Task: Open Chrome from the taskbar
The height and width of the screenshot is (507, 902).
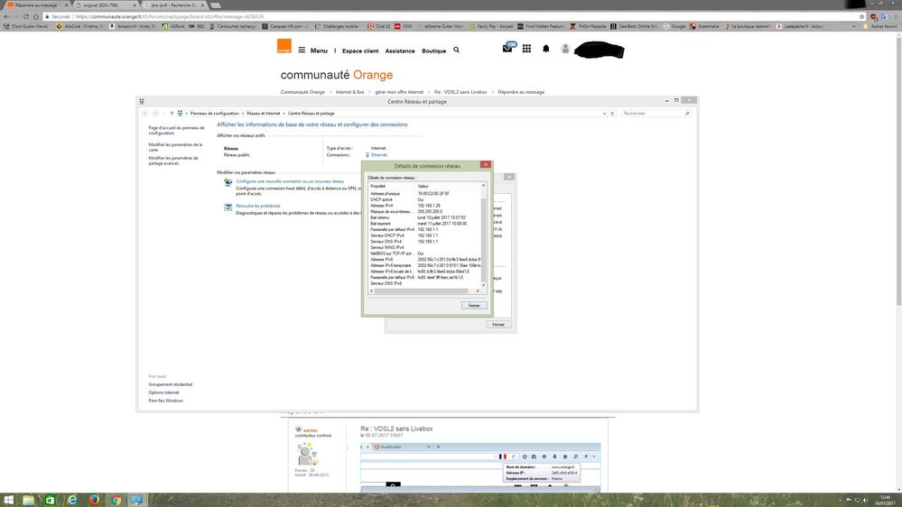Action: (x=116, y=500)
